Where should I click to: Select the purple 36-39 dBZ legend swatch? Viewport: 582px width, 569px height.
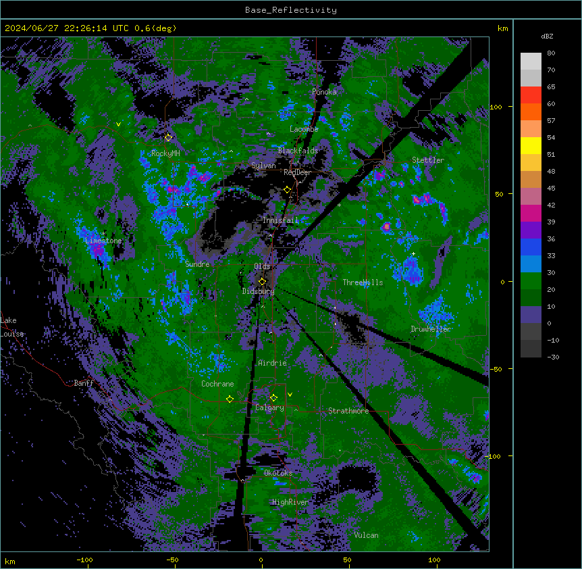531,230
